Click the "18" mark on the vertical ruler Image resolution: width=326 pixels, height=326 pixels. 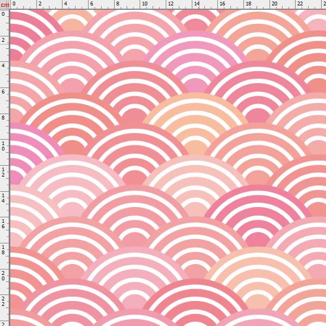pyautogui.click(x=3, y=249)
